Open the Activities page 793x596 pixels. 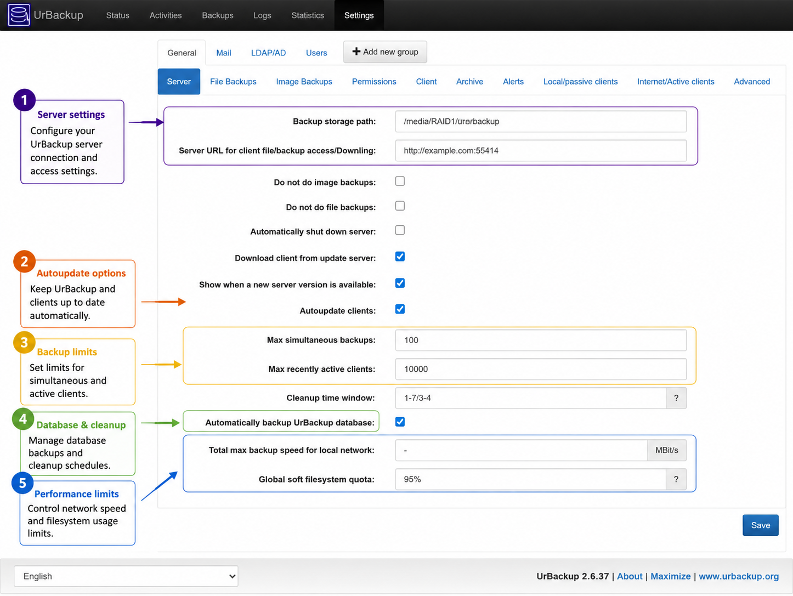point(166,15)
